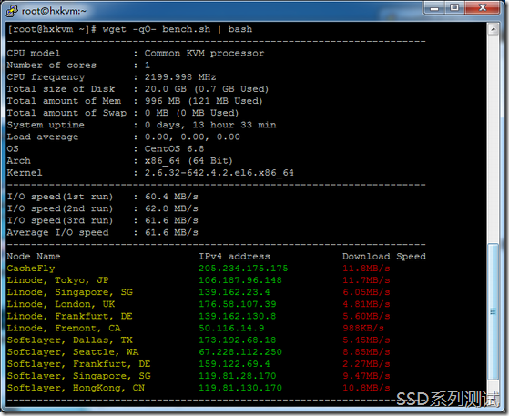This screenshot has width=509, height=416.
Task: Click Load average '0.00, 0.00, 0.00'
Action: coord(192,137)
